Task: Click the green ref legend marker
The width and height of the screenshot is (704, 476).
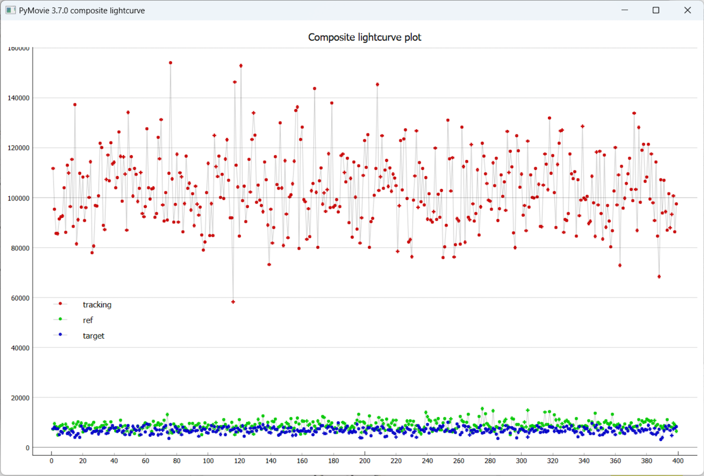Action: tap(60, 320)
